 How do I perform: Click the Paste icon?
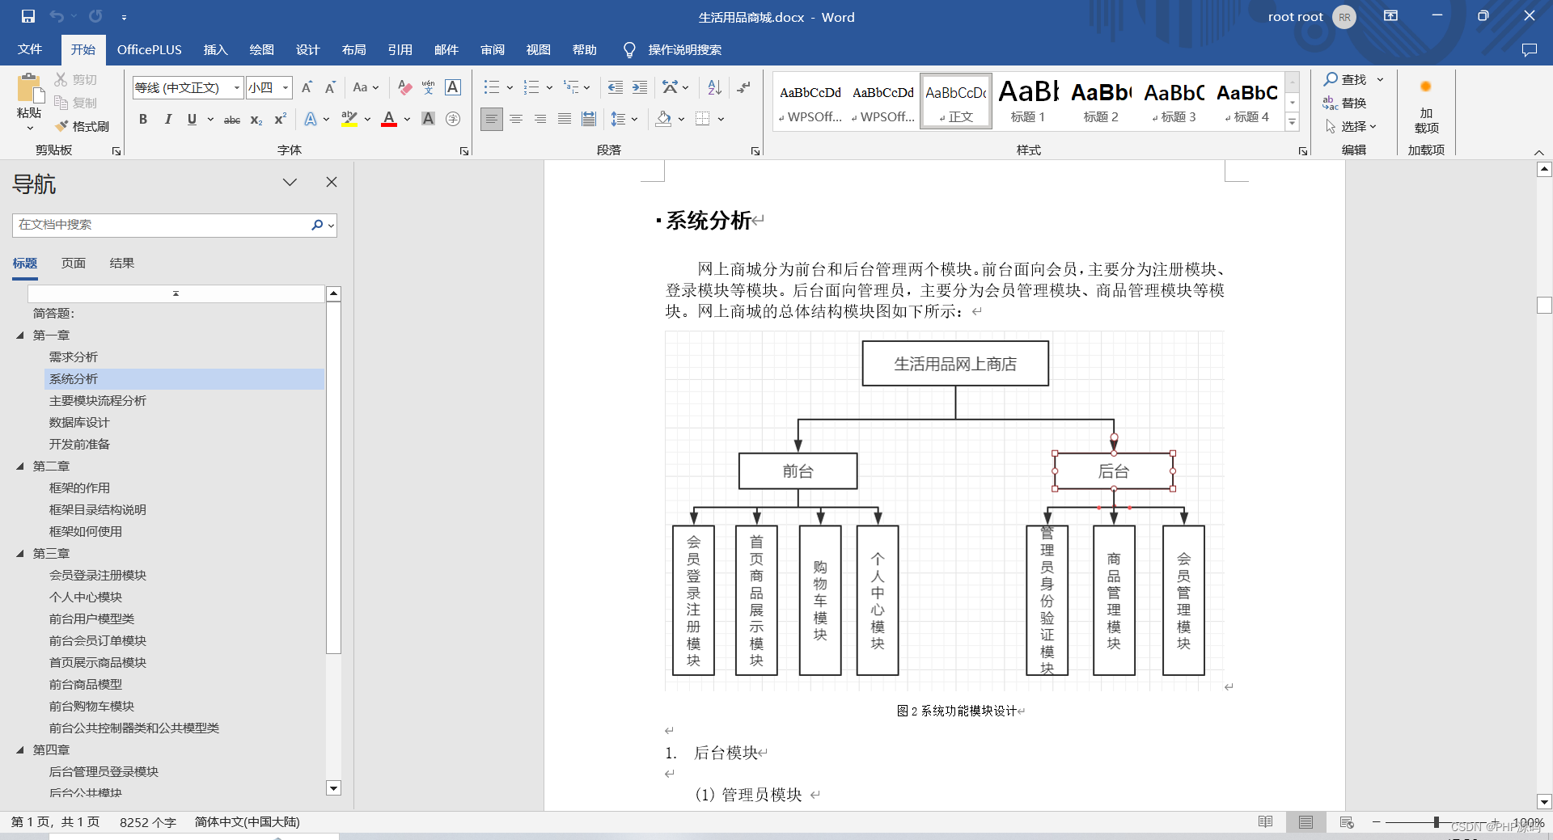coord(29,89)
